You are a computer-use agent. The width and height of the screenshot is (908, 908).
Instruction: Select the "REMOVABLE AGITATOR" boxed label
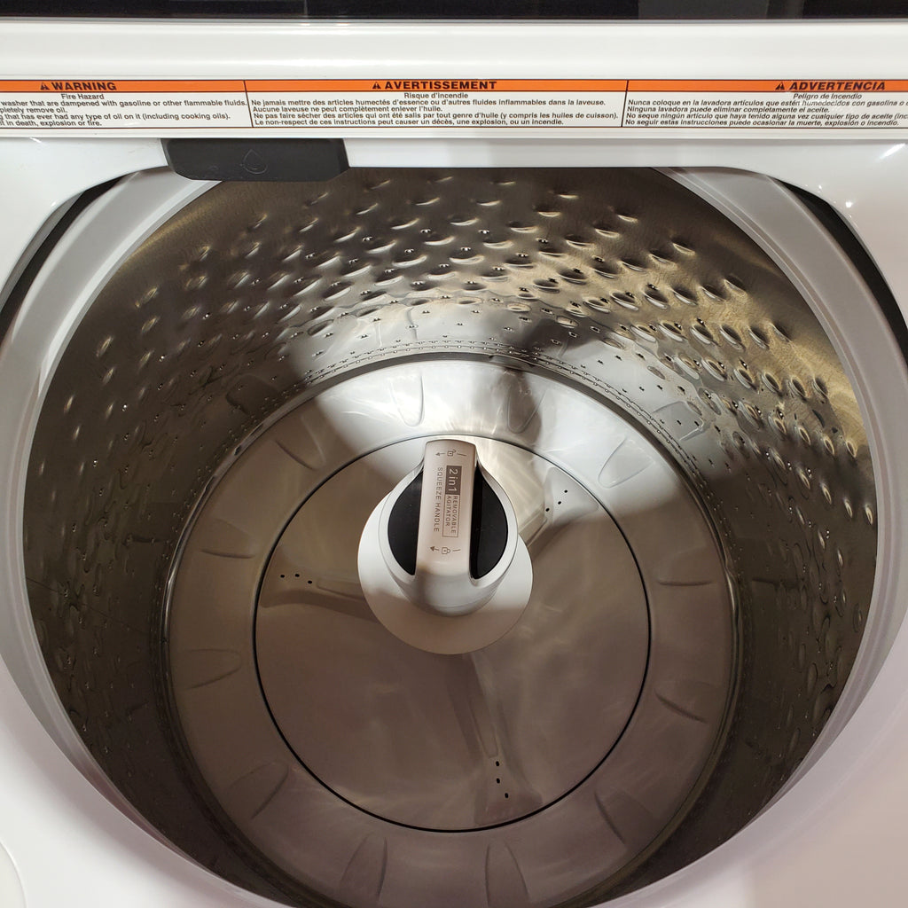pyautogui.click(x=450, y=516)
